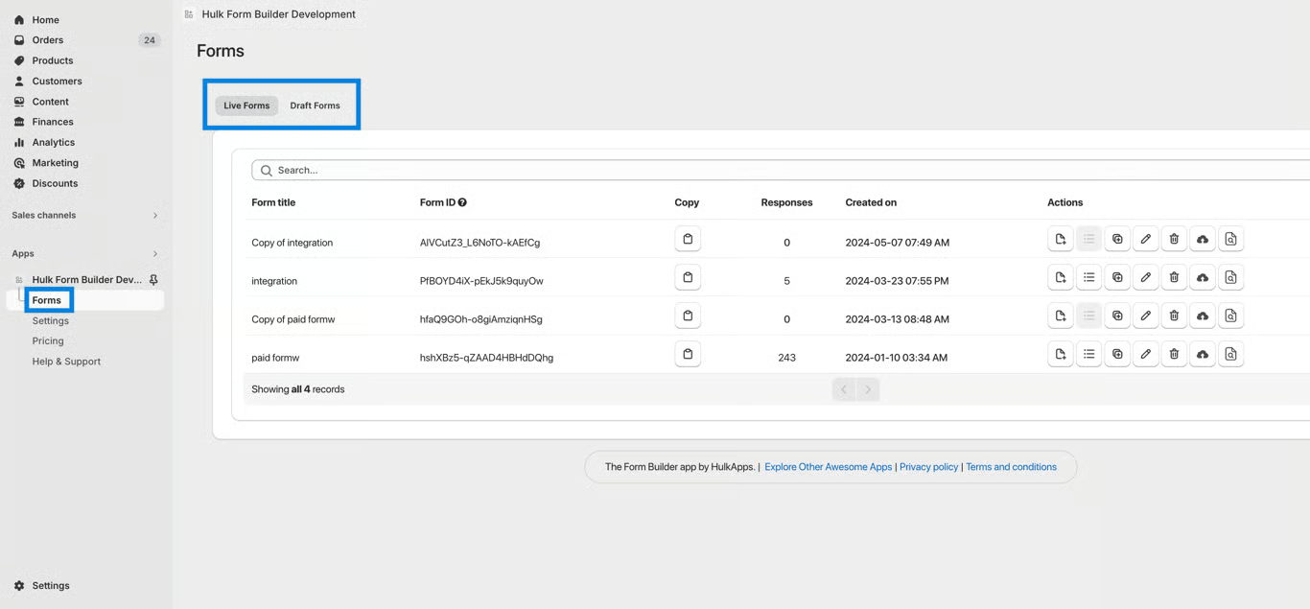Copy form ID of Copy of integration
Screen dimensions: 1310x609
coord(688,239)
